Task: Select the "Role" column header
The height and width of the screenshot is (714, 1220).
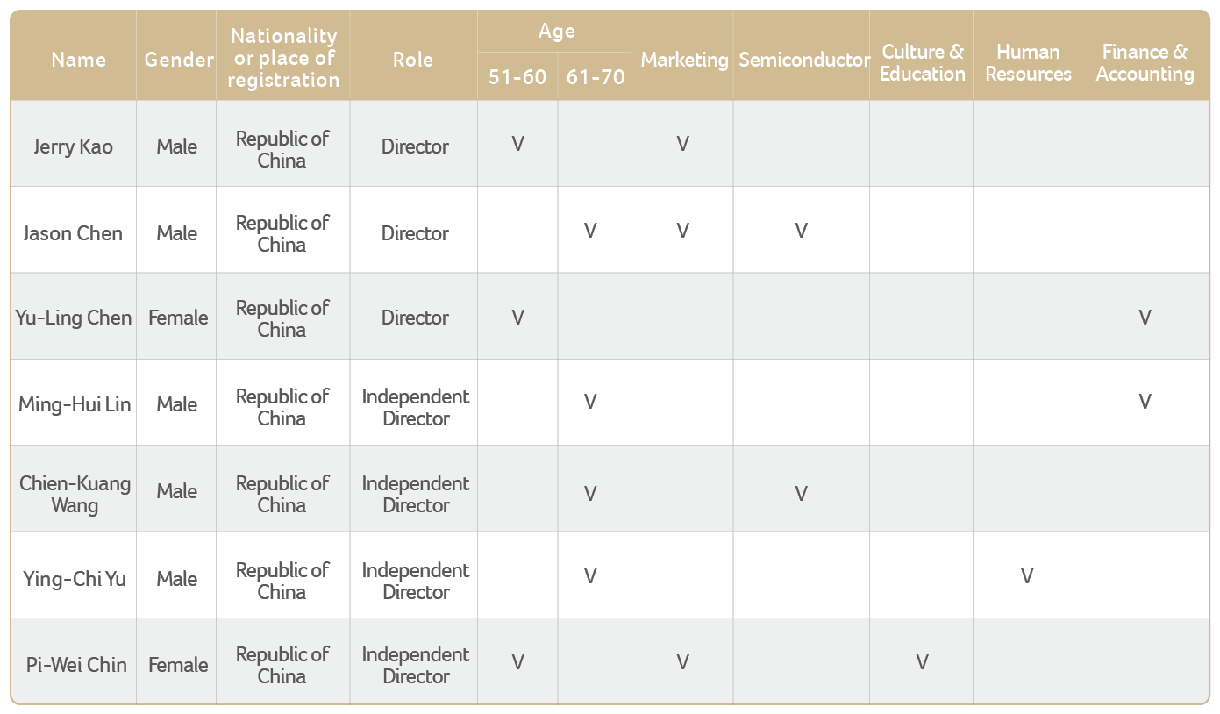Action: click(x=413, y=60)
